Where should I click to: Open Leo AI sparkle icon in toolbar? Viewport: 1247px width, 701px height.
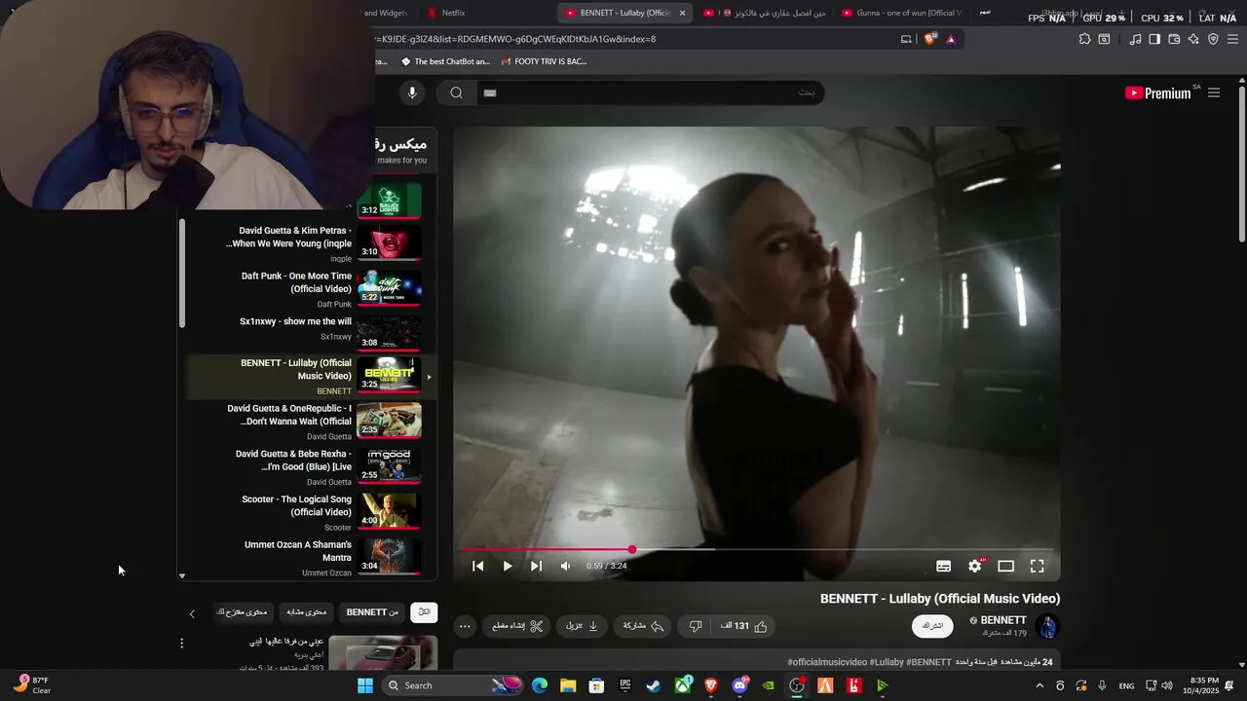pyautogui.click(x=1193, y=39)
